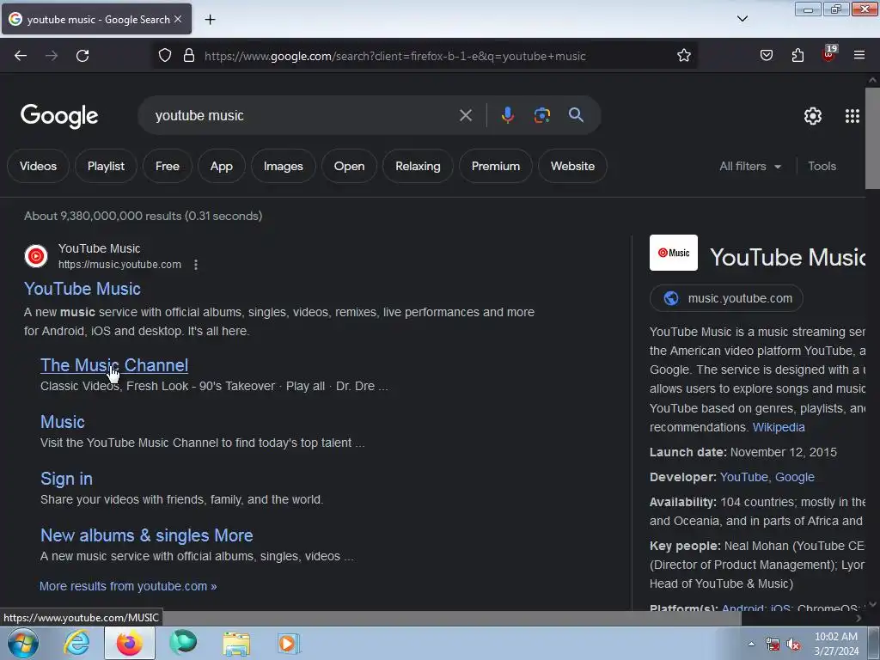Close the youtube music search tab
Screen dimensions: 880x660
178,19
